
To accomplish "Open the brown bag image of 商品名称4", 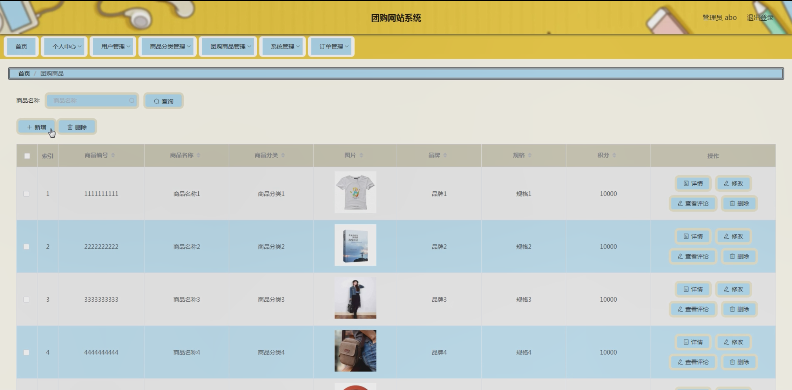I will (x=355, y=351).
